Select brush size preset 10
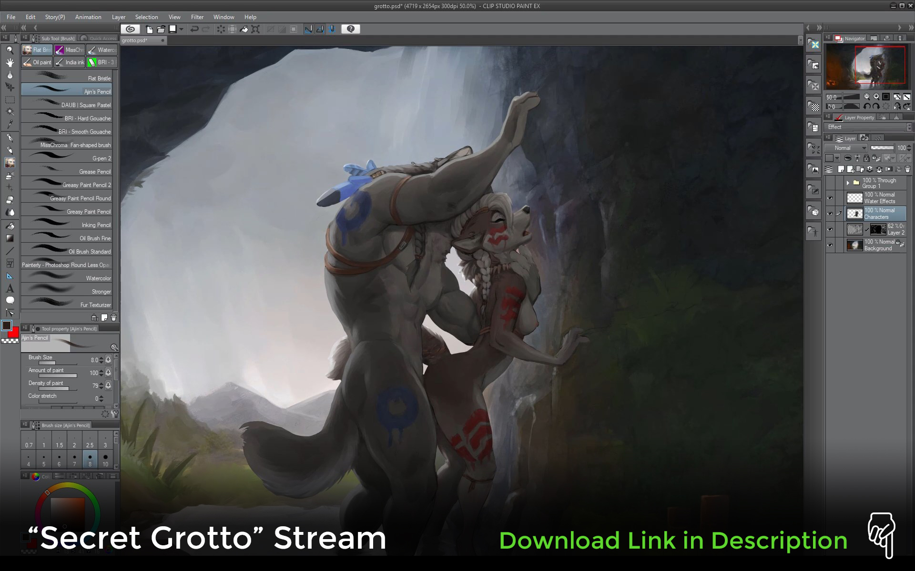This screenshot has width=915, height=571. (105, 460)
